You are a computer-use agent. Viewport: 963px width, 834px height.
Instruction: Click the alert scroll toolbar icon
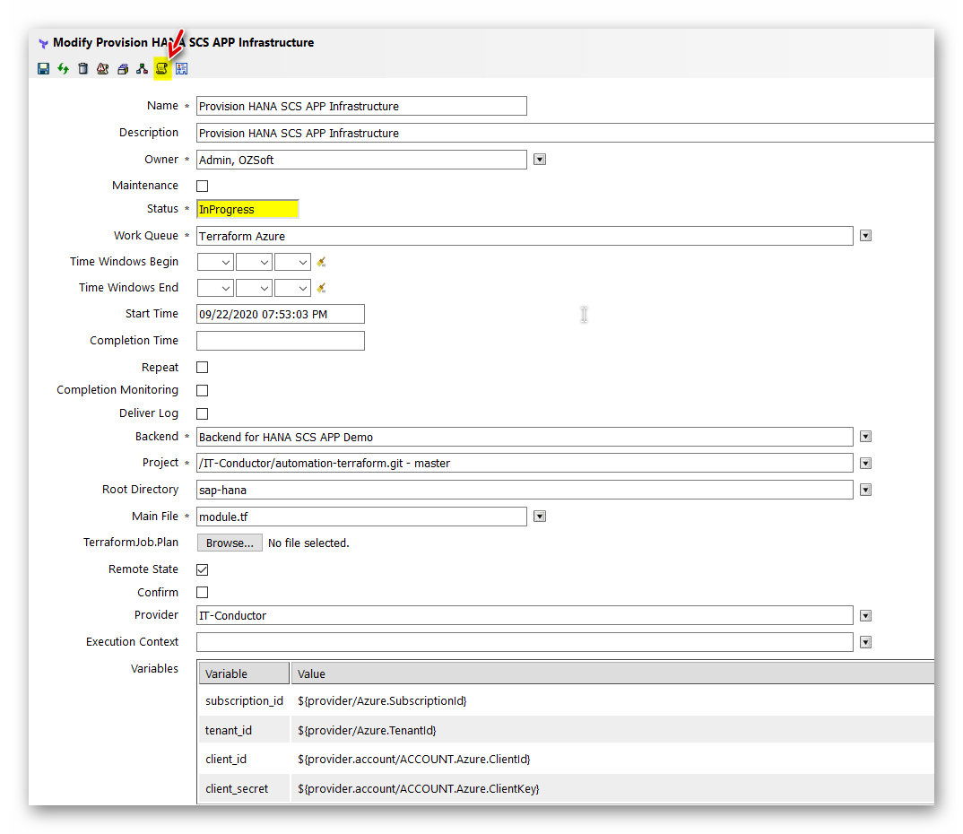[102, 69]
